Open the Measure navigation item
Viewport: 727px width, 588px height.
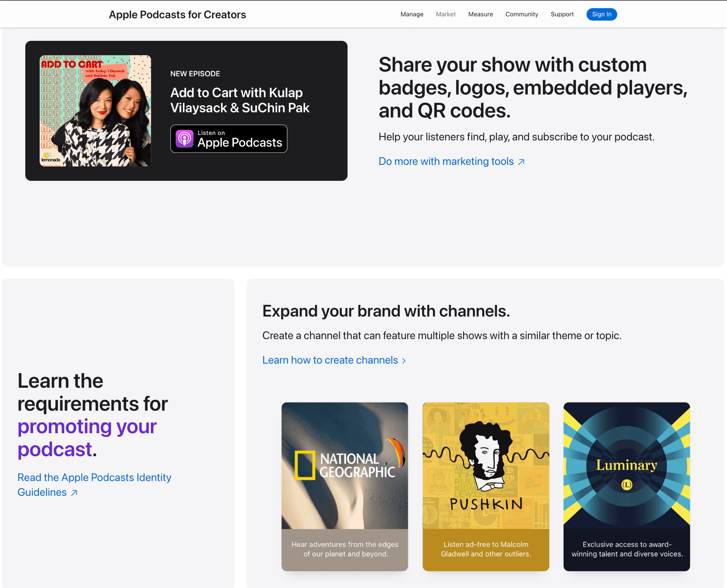480,14
